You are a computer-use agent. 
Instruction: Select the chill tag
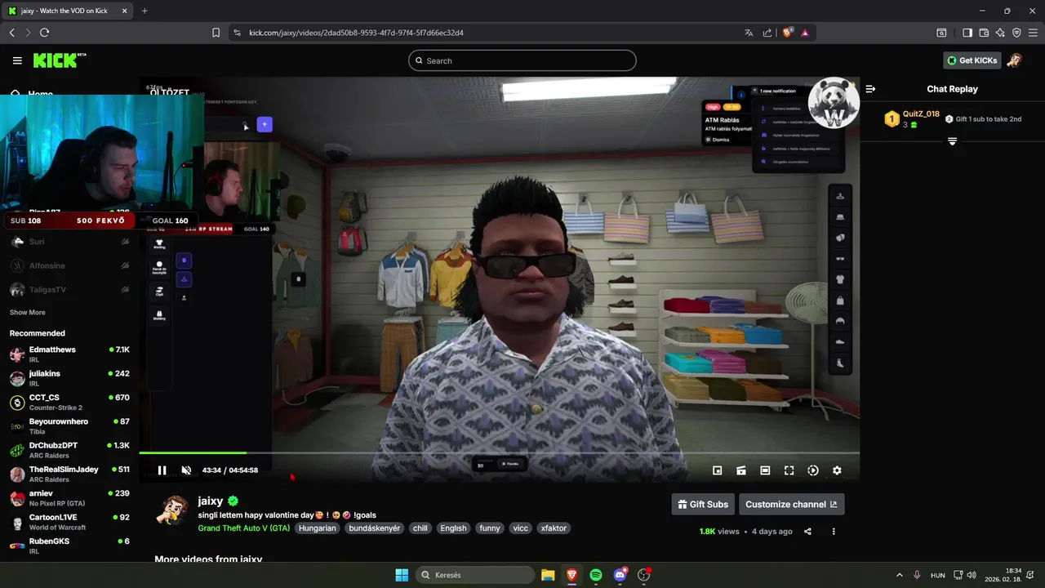[420, 528]
